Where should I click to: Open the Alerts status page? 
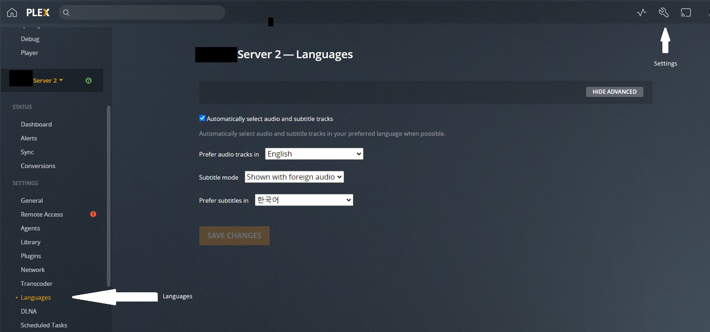coord(29,138)
